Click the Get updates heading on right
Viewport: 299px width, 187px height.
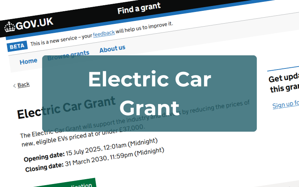pyautogui.click(x=284, y=83)
